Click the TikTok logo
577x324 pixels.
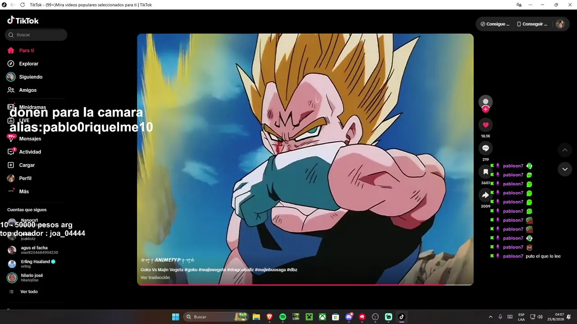[x=23, y=20]
